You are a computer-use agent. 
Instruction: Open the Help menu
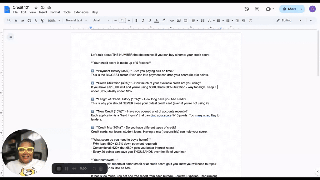click(95, 12)
